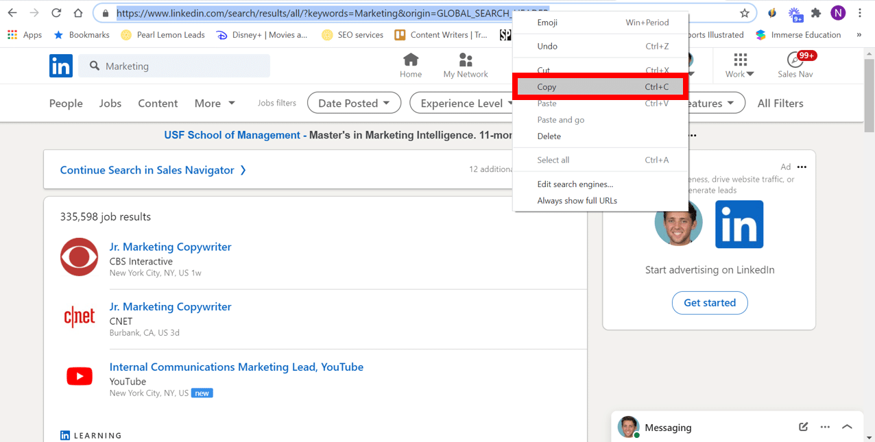Switch to the People search tab

coord(66,103)
